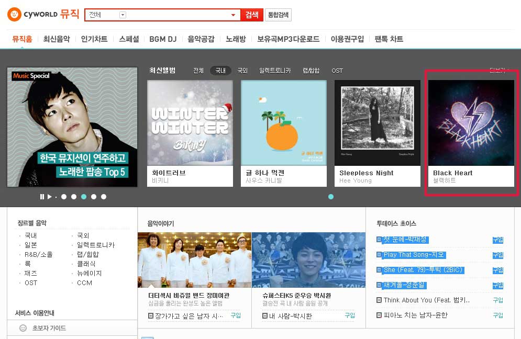
Task: Open the 노래방 menu
Action: [236, 39]
